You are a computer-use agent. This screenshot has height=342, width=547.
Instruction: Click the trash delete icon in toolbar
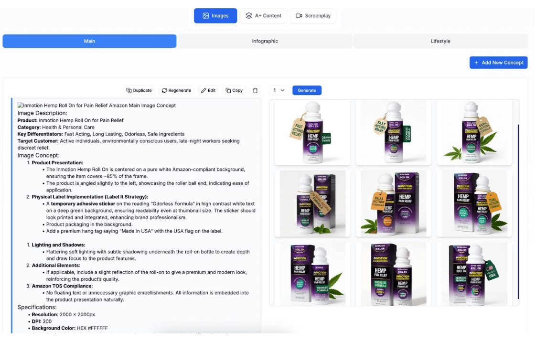coord(255,90)
